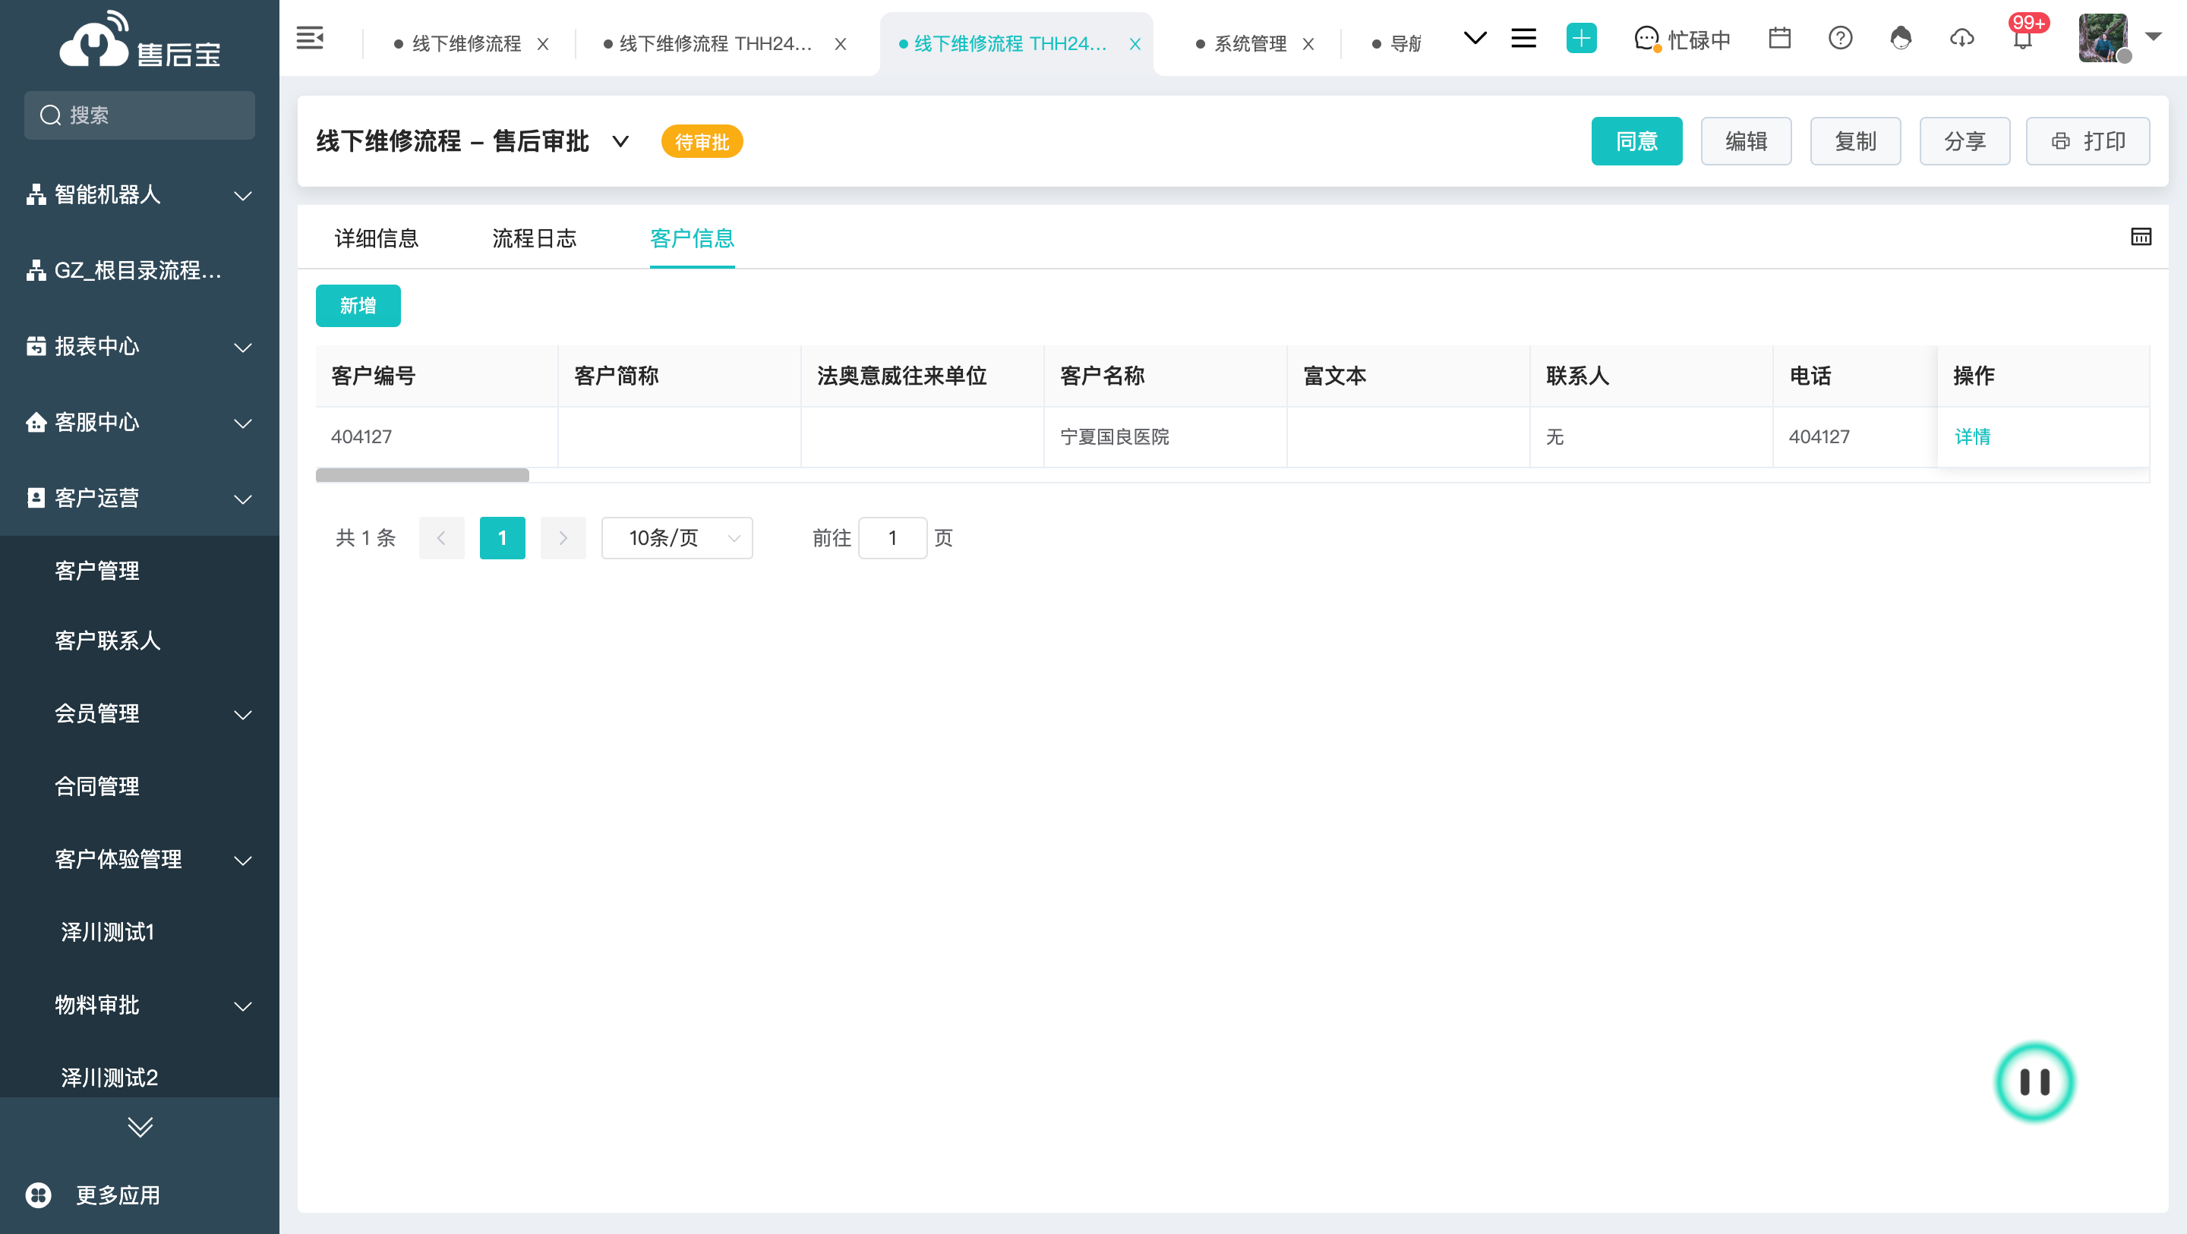Image resolution: width=2187 pixels, height=1234 pixels.
Task: Collapse the sidebar with the menu fold icon
Action: [310, 38]
